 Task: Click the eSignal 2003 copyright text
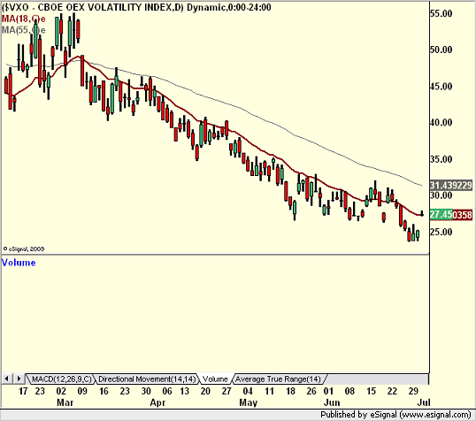[x=24, y=249]
